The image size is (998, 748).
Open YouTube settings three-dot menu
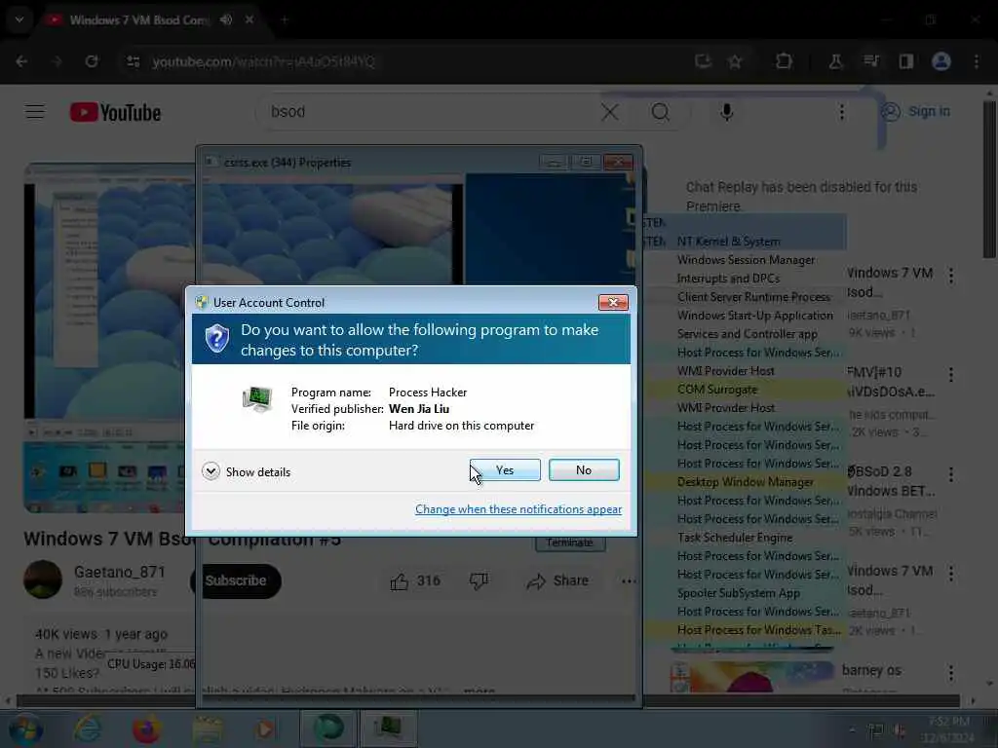click(x=841, y=113)
